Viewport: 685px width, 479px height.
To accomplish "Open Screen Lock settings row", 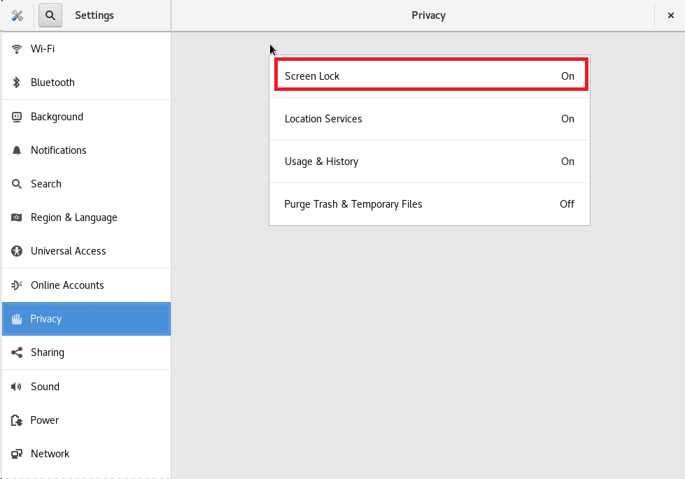I will pyautogui.click(x=429, y=76).
